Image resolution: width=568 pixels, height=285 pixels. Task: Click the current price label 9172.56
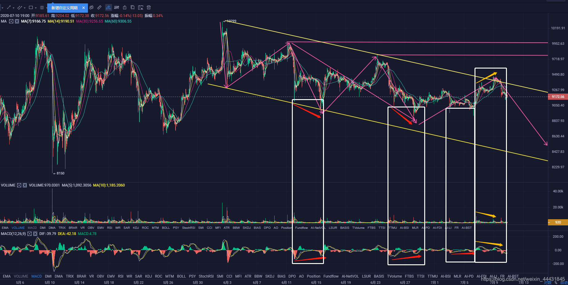[558, 97]
